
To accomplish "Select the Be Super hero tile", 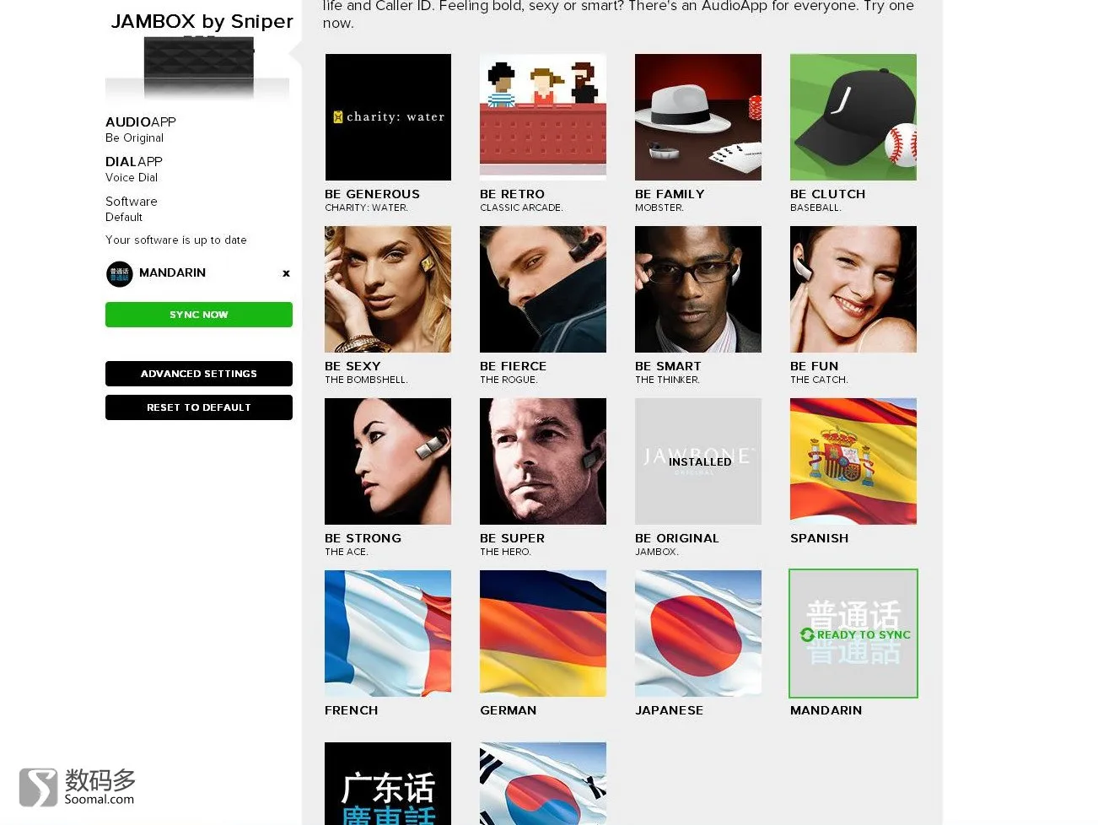I will [543, 461].
